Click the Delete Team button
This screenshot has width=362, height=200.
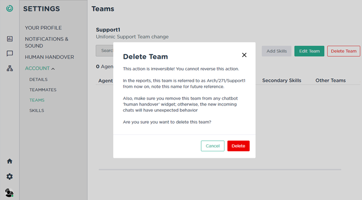[x=343, y=51]
